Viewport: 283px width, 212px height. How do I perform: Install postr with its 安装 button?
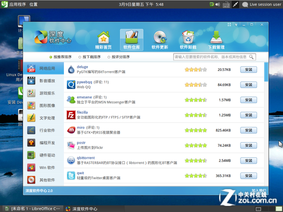point(248,145)
